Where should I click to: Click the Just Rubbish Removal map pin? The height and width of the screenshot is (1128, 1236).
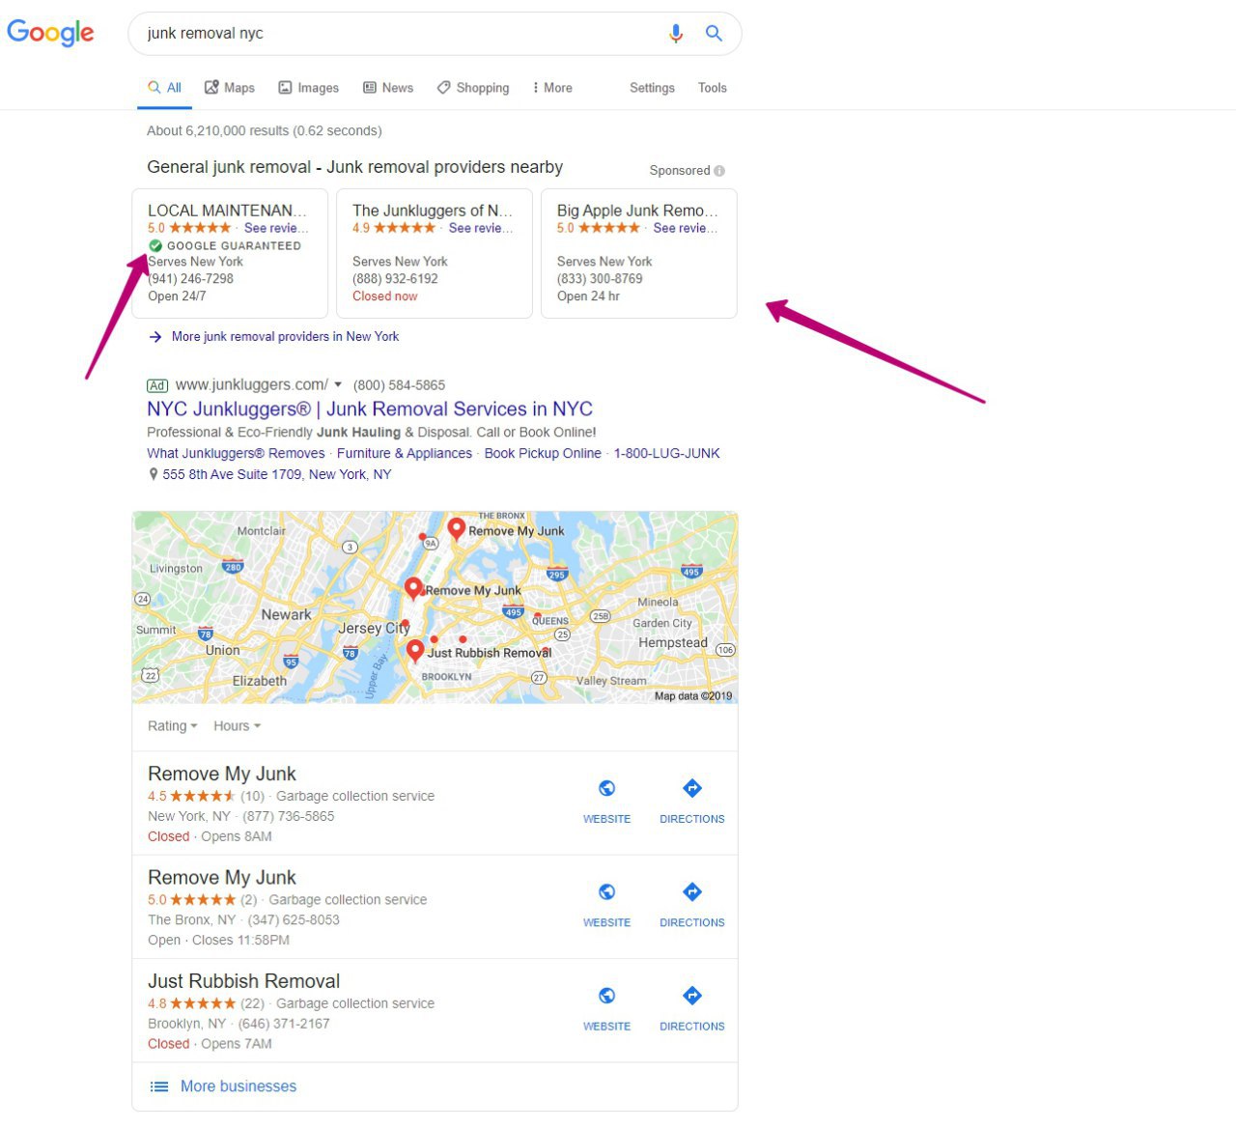pyautogui.click(x=415, y=651)
